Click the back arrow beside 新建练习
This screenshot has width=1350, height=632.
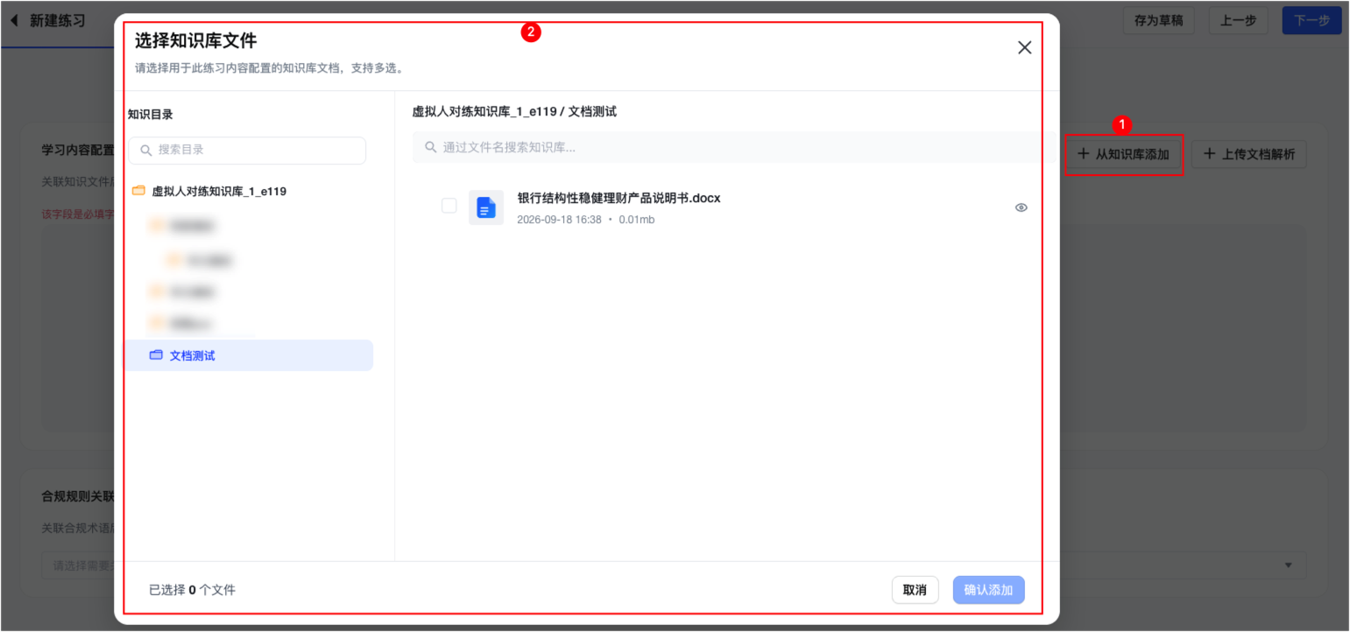14,20
